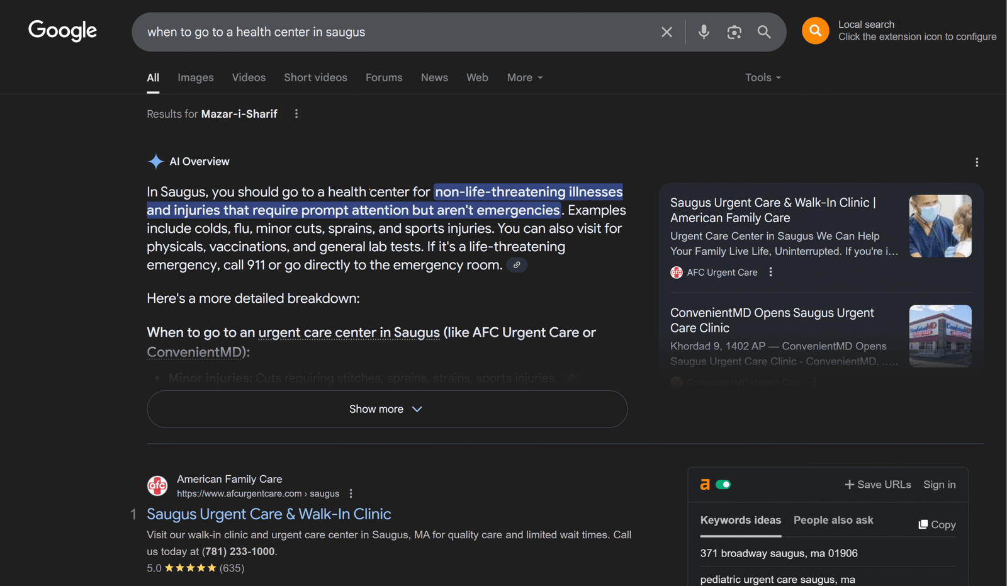The height and width of the screenshot is (586, 1007).
Task: Open Saugus Urgent Care & Walk-In Clinic result
Action: coord(269,514)
